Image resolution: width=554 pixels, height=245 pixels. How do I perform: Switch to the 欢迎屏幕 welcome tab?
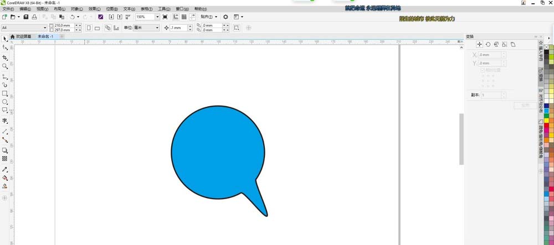click(21, 37)
